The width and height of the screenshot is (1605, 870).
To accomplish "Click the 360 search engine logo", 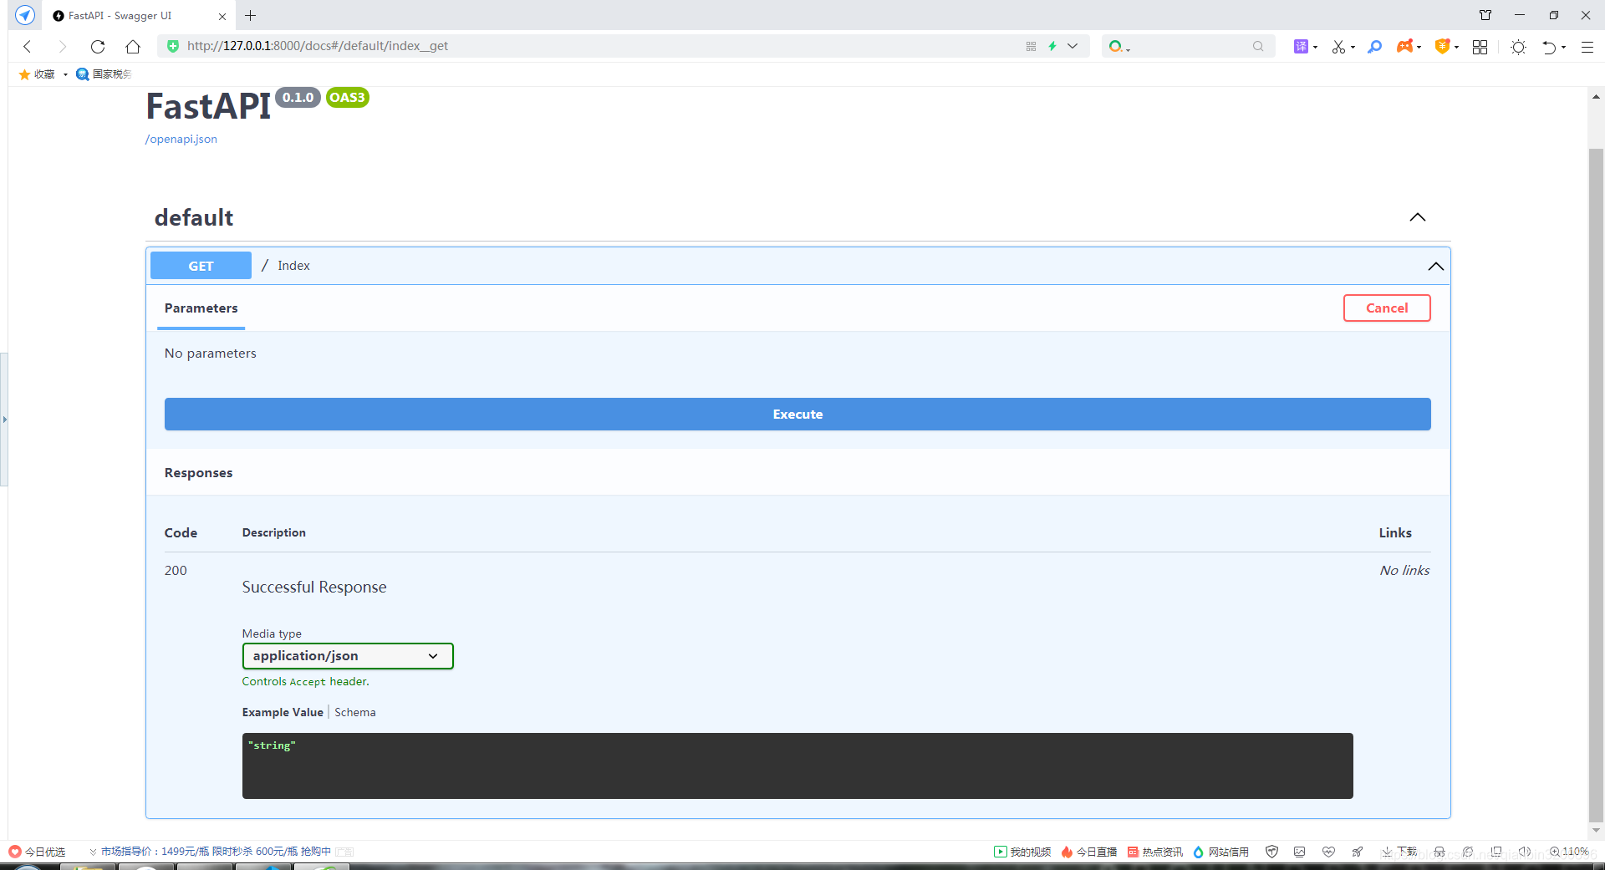I will coord(1116,47).
